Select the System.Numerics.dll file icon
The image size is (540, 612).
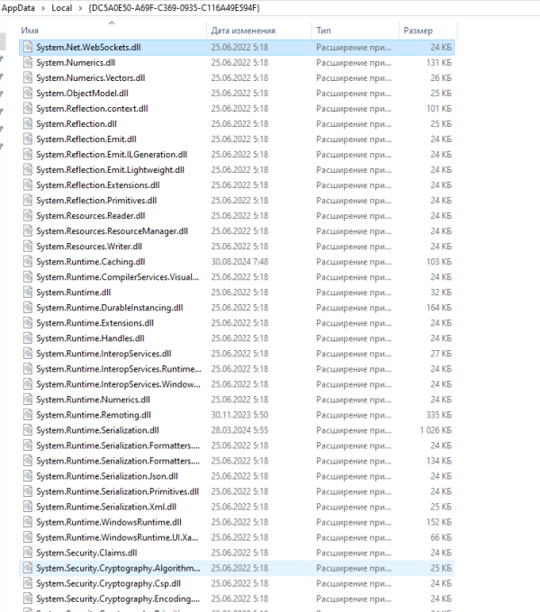pyautogui.click(x=28, y=62)
